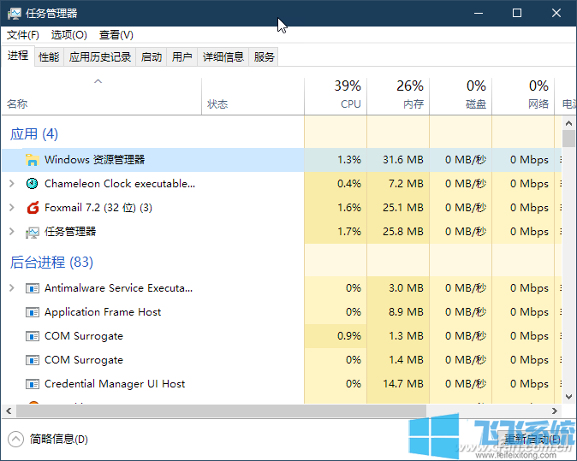Click the 8.9 MB memory value
The height and width of the screenshot is (461, 577).
click(407, 311)
